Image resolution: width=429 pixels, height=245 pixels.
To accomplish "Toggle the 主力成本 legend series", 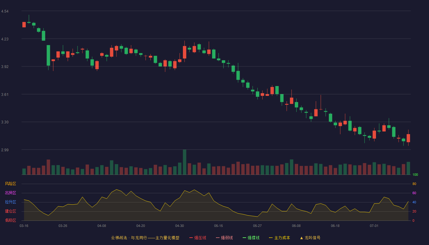I will 279,238.
